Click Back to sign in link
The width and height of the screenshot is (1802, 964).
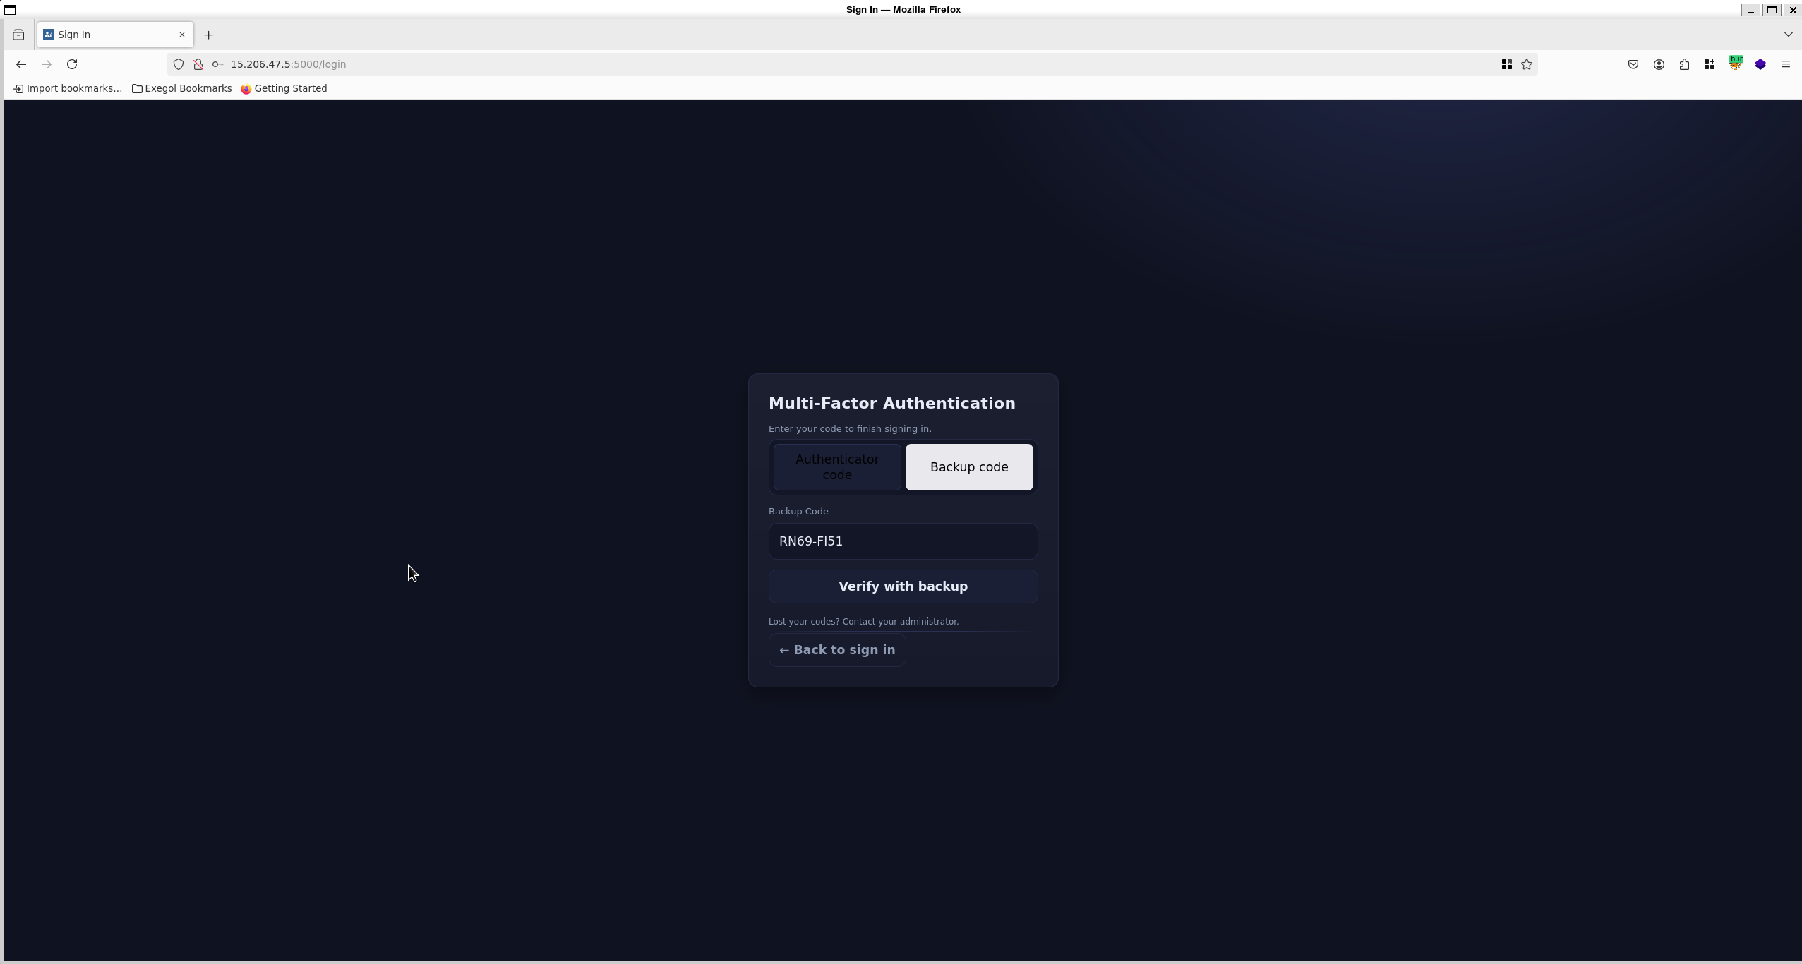pos(836,650)
